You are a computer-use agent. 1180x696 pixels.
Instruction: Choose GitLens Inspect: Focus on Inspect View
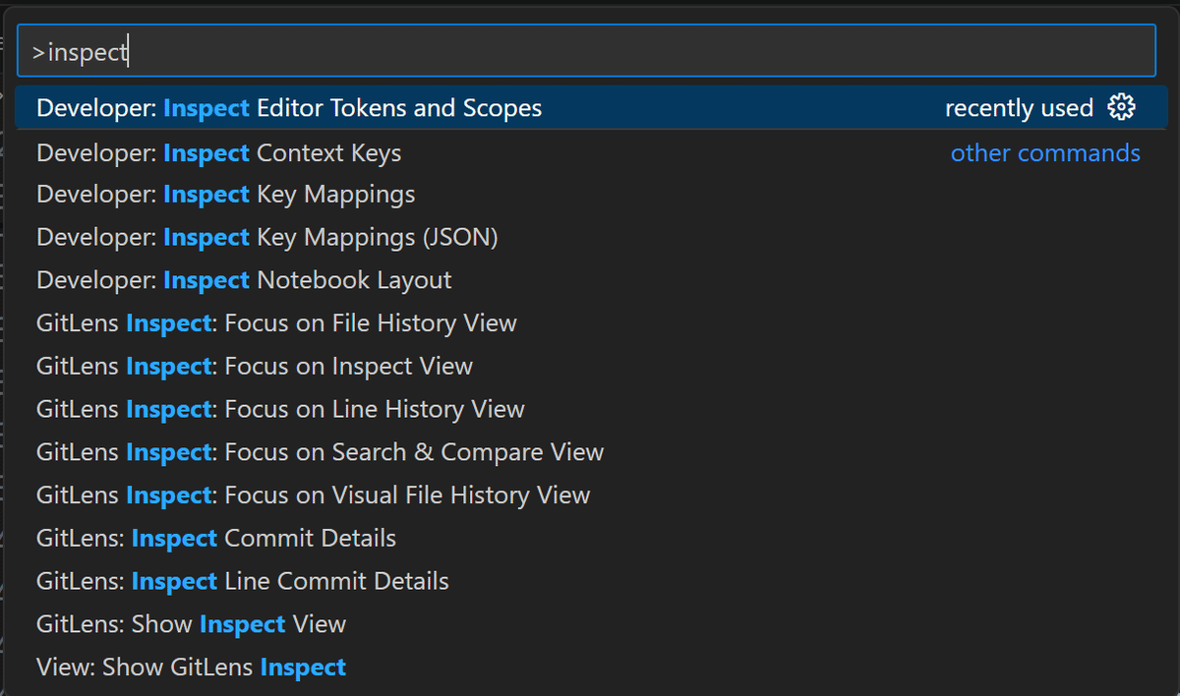[590, 366]
